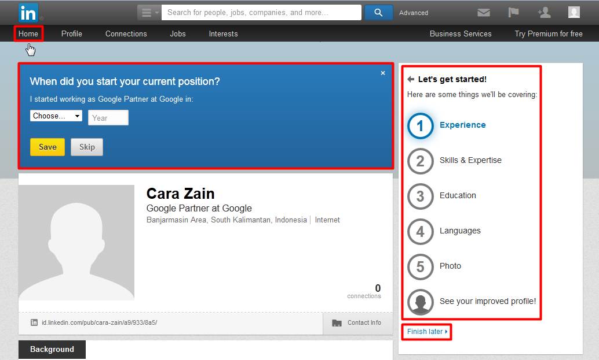599x360 pixels.
Task: Click See your improved profile
Action: point(487,301)
